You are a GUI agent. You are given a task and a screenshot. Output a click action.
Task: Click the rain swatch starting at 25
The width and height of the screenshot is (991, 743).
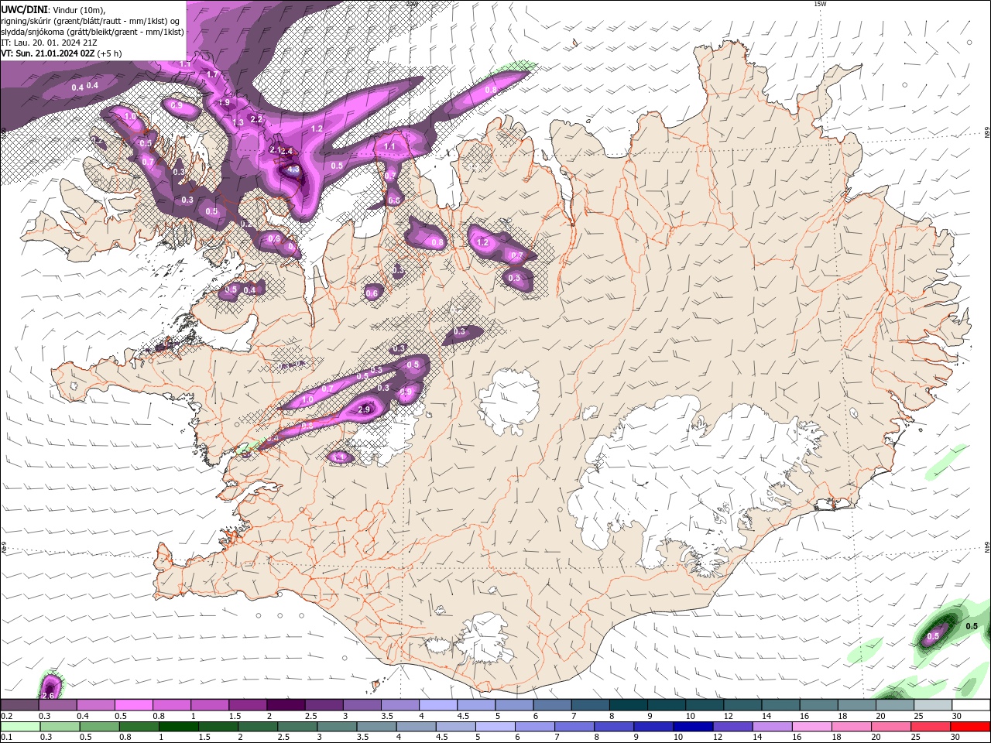pos(931,726)
